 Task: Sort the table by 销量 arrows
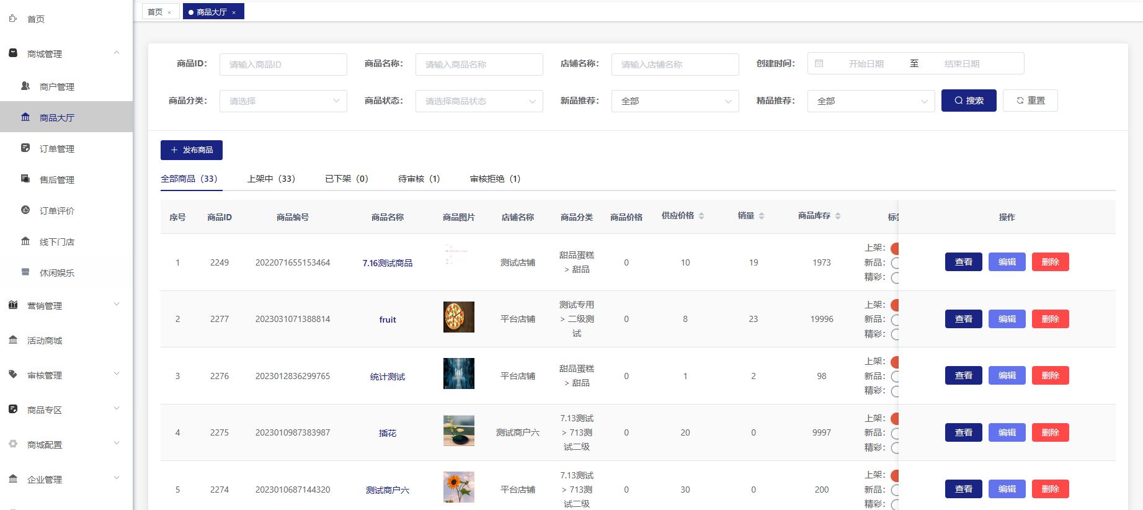(x=762, y=216)
